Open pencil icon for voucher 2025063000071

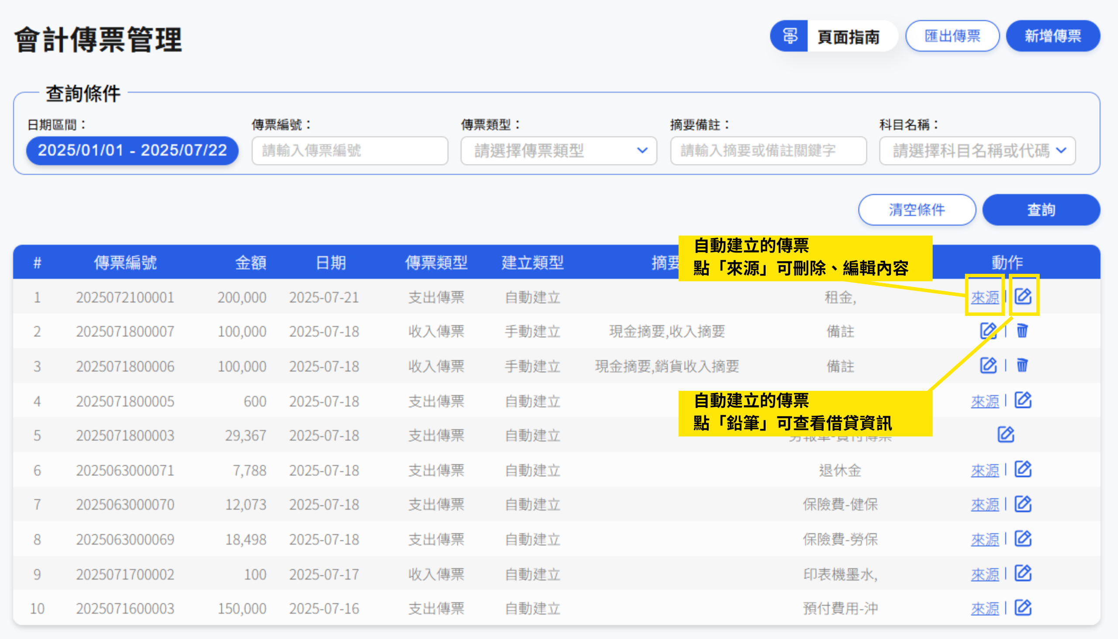1023,469
